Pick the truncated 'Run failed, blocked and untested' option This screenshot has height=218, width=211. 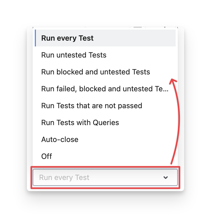(x=104, y=89)
